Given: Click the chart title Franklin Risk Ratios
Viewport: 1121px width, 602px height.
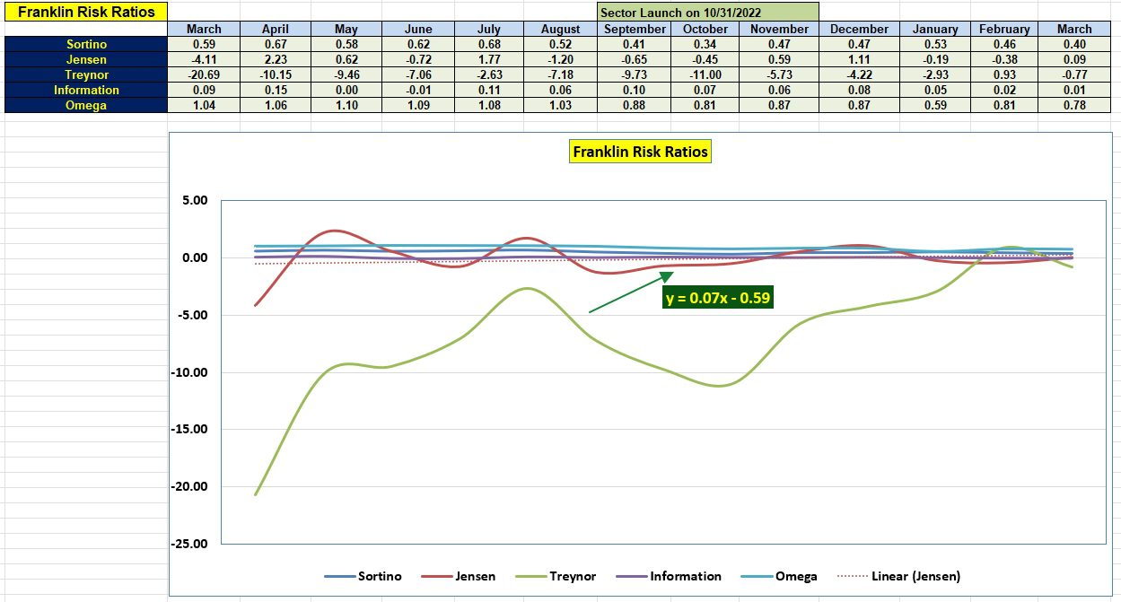Looking at the screenshot, I should coord(641,152).
